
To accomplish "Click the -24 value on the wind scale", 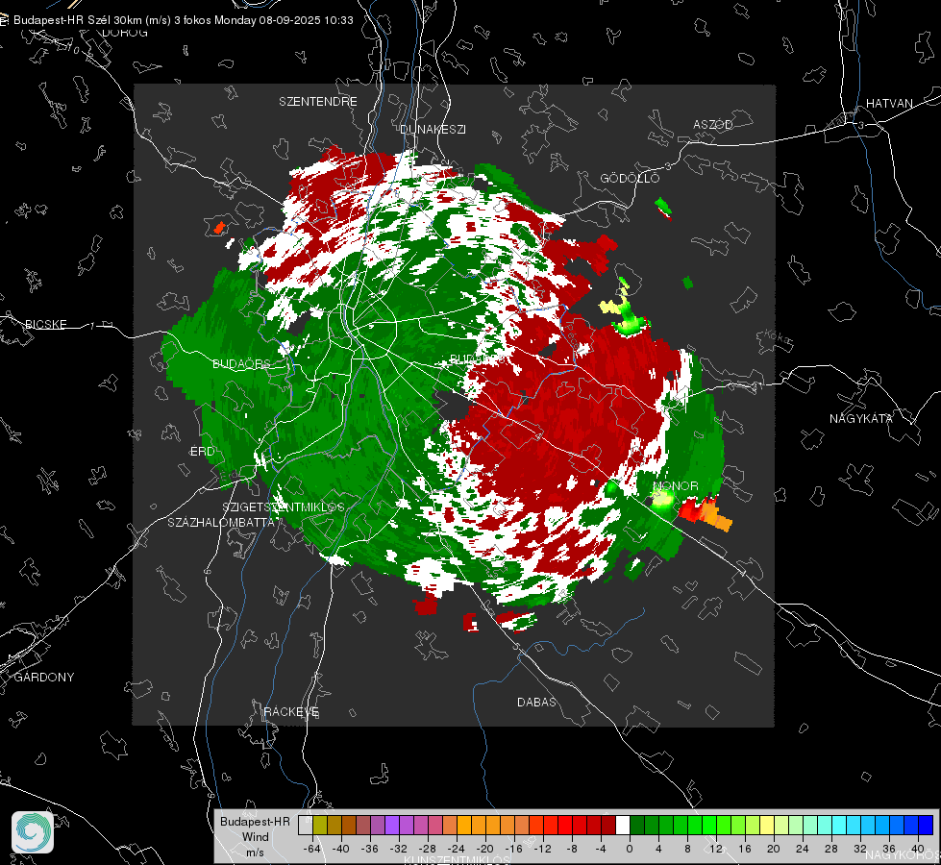I will point(457,849).
